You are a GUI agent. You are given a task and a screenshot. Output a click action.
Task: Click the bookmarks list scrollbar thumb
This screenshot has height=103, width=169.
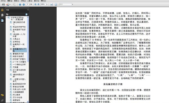pyautogui.click(x=28, y=40)
